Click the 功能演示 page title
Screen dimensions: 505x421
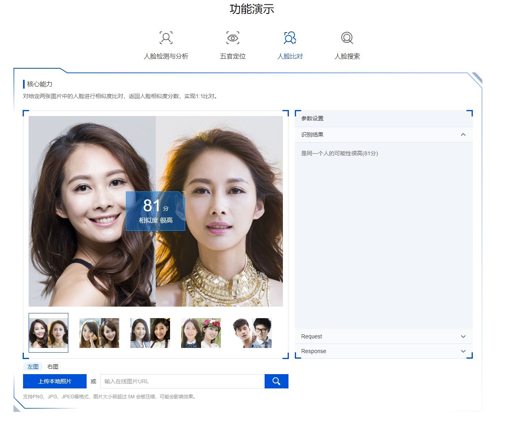tap(252, 9)
